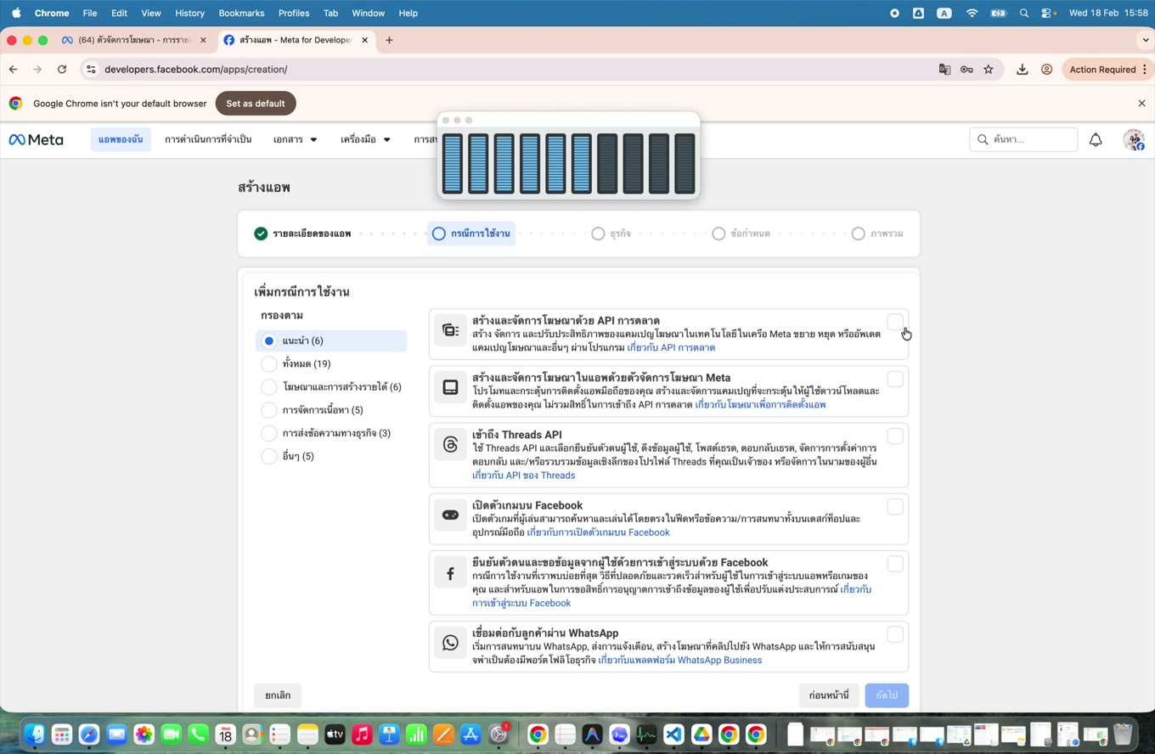
Task: Click Set as default button
Action: (256, 104)
